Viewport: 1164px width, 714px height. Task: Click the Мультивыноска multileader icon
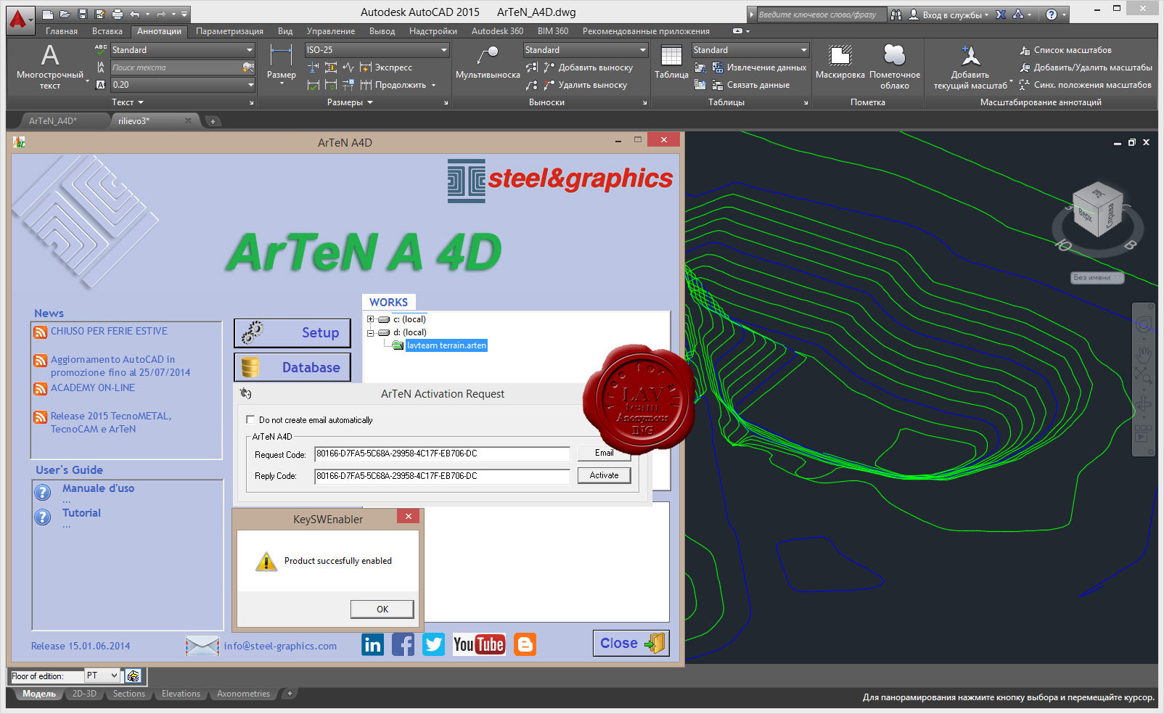(x=488, y=55)
